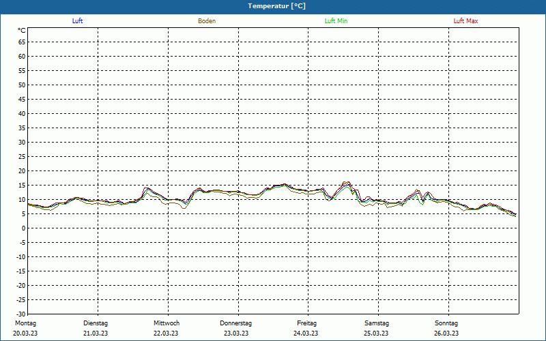Click the 55 y-axis value
Image resolution: width=546 pixels, height=341 pixels.
click(22, 71)
